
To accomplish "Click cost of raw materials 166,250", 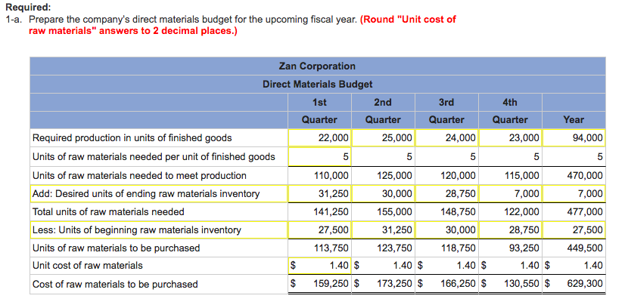I will 459,284.
